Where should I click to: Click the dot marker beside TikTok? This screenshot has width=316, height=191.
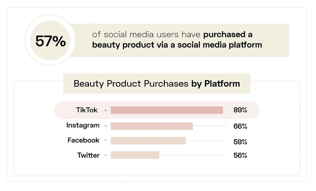105,111
